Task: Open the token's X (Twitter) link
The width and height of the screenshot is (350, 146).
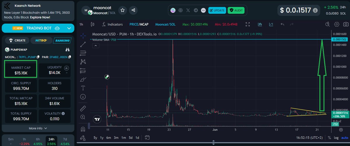Action: click(188, 10)
